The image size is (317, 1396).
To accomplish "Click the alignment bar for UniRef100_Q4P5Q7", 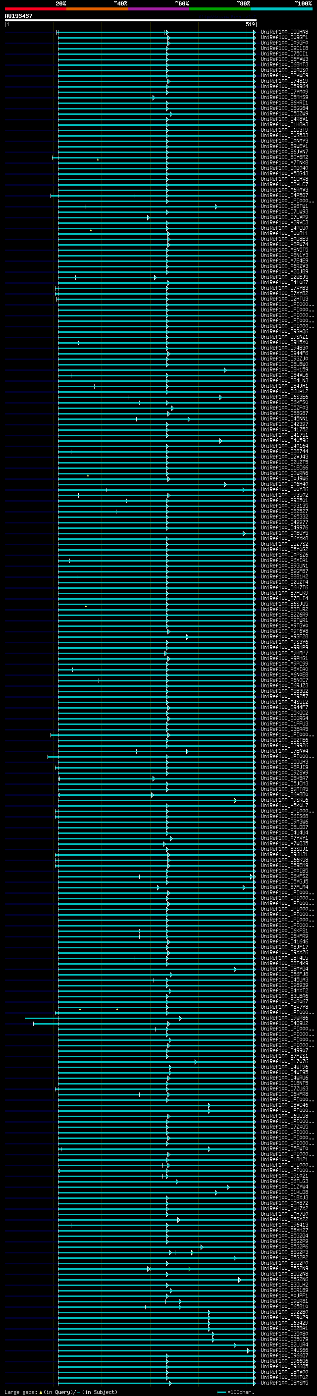I will pos(154,196).
